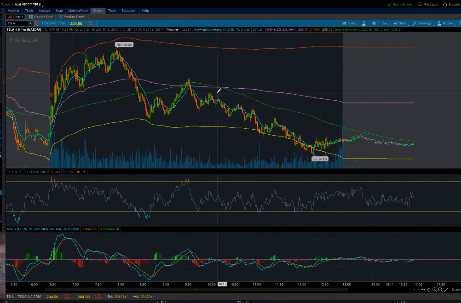This screenshot has height=303, width=461.
Task: Click the VWAP study label
Action: pos(280,30)
